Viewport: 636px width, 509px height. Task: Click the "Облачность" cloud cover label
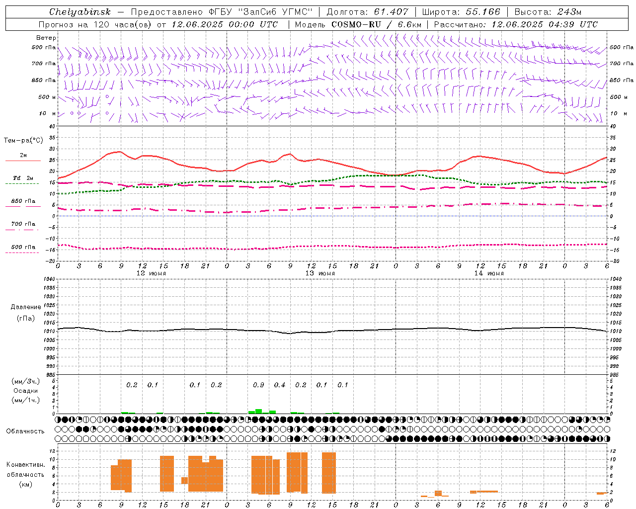(x=25, y=431)
